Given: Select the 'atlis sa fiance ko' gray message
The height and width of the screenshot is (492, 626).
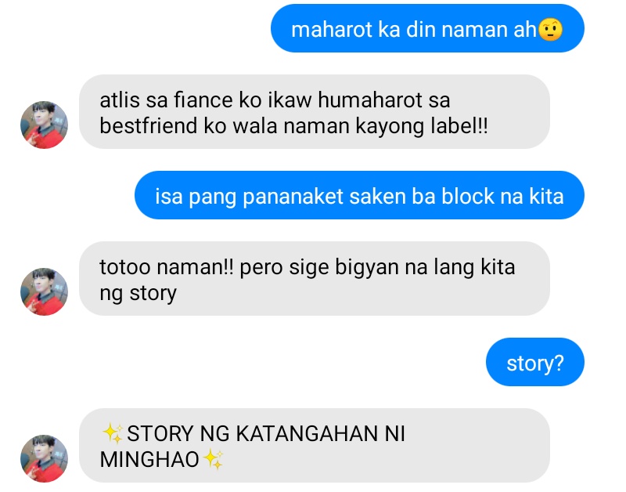Looking at the screenshot, I should pos(315,112).
